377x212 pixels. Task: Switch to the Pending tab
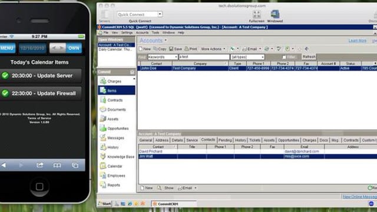pyautogui.click(x=225, y=140)
